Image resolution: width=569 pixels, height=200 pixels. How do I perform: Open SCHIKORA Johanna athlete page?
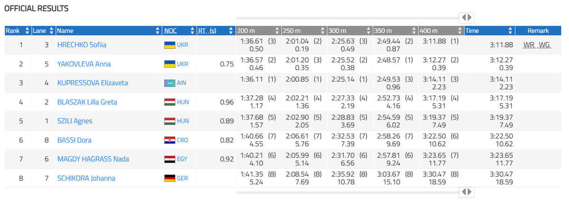[x=86, y=178]
